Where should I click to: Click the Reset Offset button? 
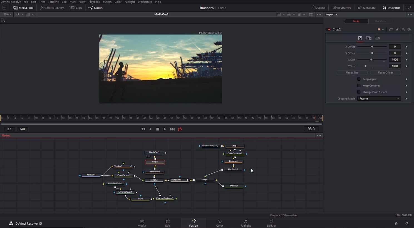click(385, 73)
